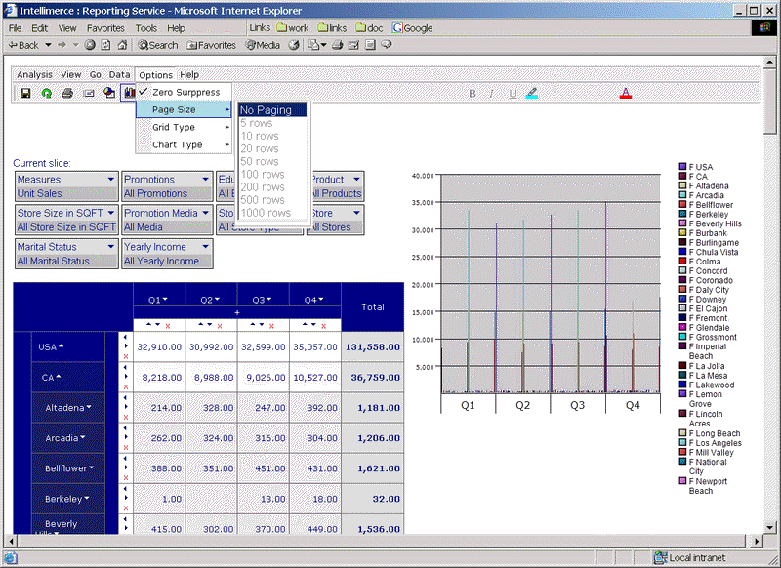Click the plus sign under quarter headers
Image resolution: width=781 pixels, height=568 pixels.
click(237, 312)
